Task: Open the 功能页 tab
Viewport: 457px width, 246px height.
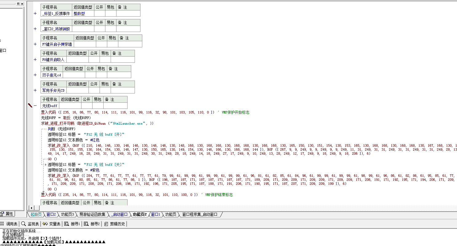Action: [171, 214]
